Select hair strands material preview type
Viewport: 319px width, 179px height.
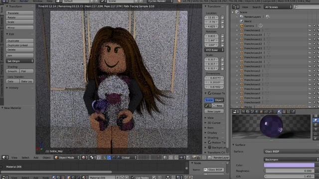(316, 134)
